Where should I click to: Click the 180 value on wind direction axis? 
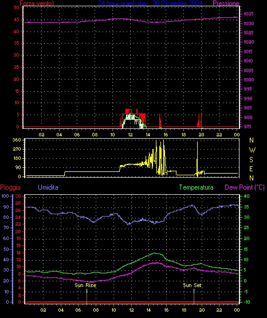[17, 158]
